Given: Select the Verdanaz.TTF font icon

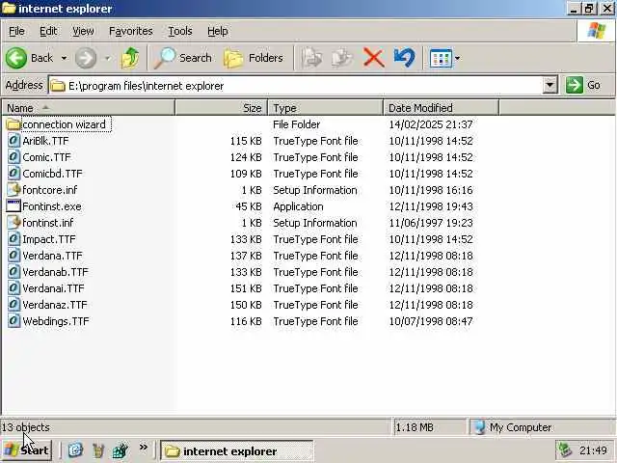Looking at the screenshot, I should pyautogui.click(x=13, y=305).
